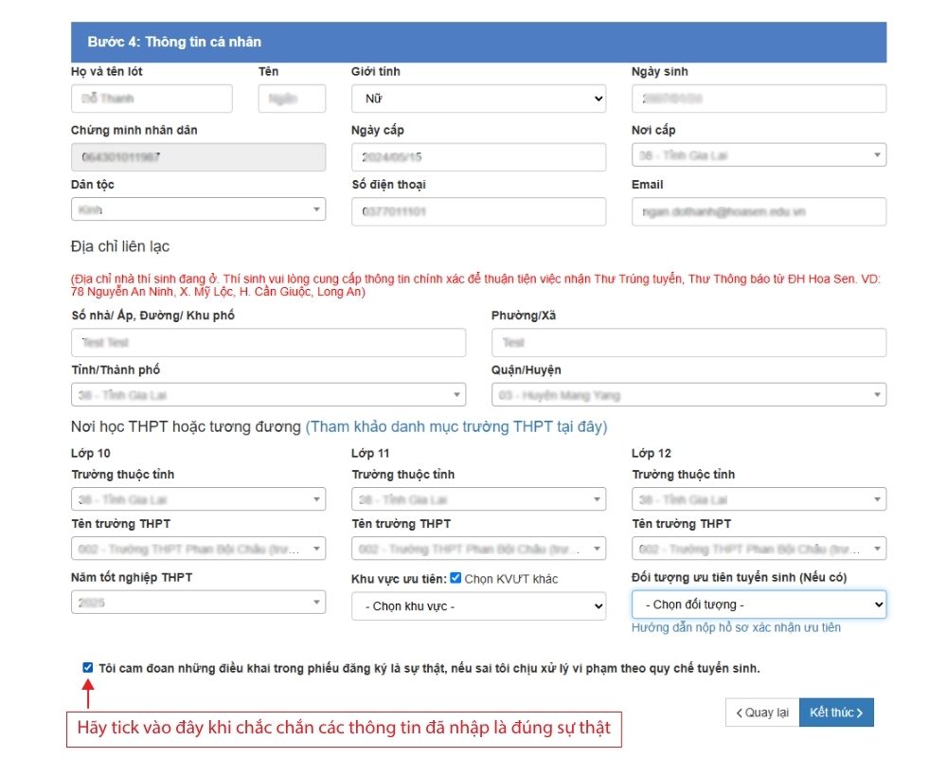Open the 'Dân tộc' ethnicity dropdown

point(198,209)
